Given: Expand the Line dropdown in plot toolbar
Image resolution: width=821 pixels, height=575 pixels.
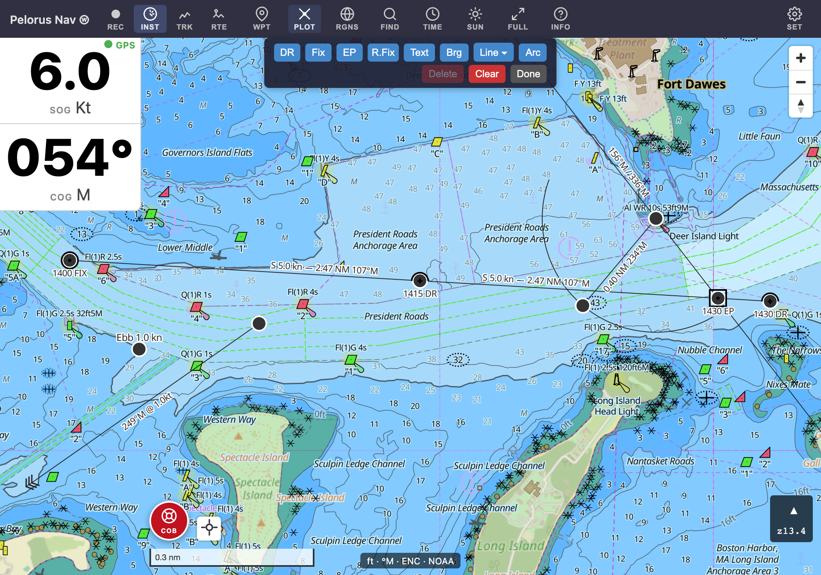Looking at the screenshot, I should click(493, 53).
